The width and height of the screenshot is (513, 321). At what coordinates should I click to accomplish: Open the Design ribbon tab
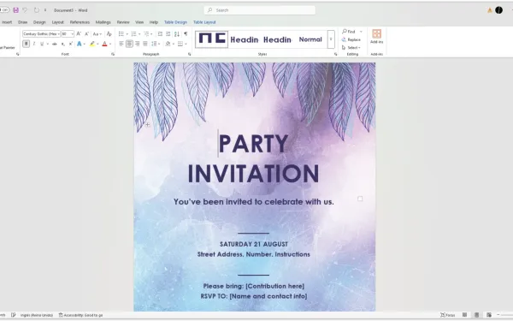pos(39,22)
